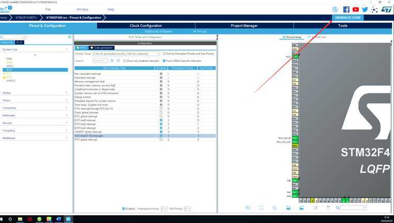Select the Categories tab

(x=7, y=42)
